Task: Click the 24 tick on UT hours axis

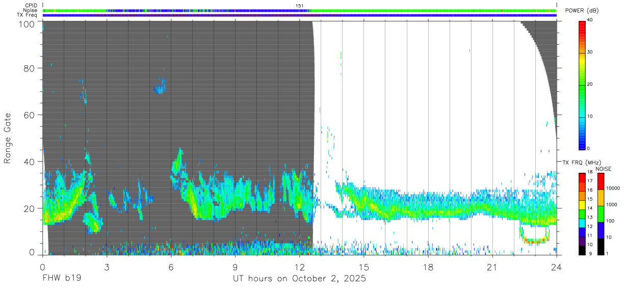Action: click(x=557, y=267)
